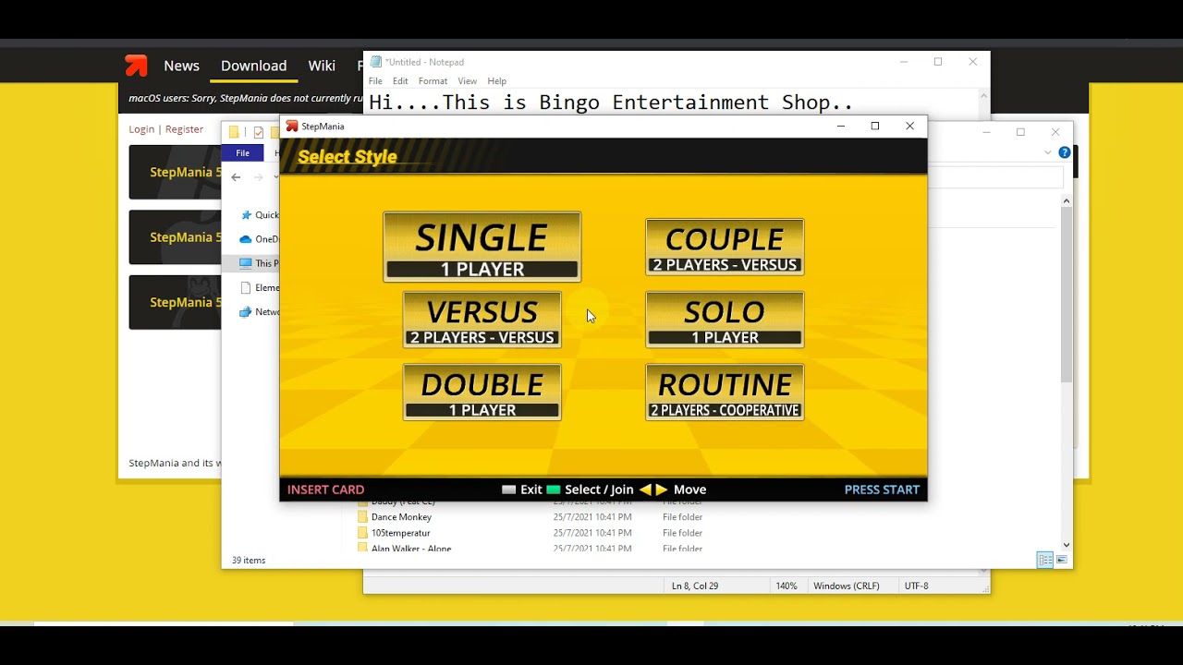Click Windows (CRLF) in Notepad status bar
Viewport: 1183px width, 665px height.
[x=847, y=586]
